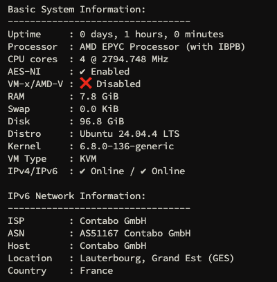Screen dimensions: 277x282
Task: Click the AS51167 ASN text
Action: click(x=99, y=233)
